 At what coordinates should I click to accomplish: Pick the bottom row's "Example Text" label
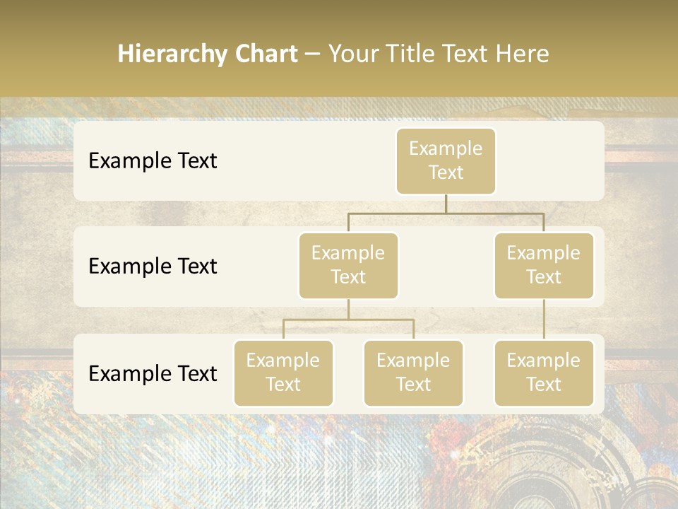click(153, 374)
